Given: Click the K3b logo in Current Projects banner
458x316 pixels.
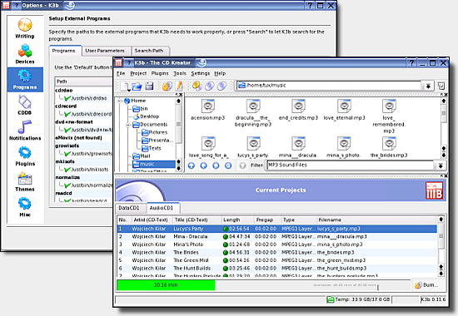Looking at the screenshot, I should [434, 190].
